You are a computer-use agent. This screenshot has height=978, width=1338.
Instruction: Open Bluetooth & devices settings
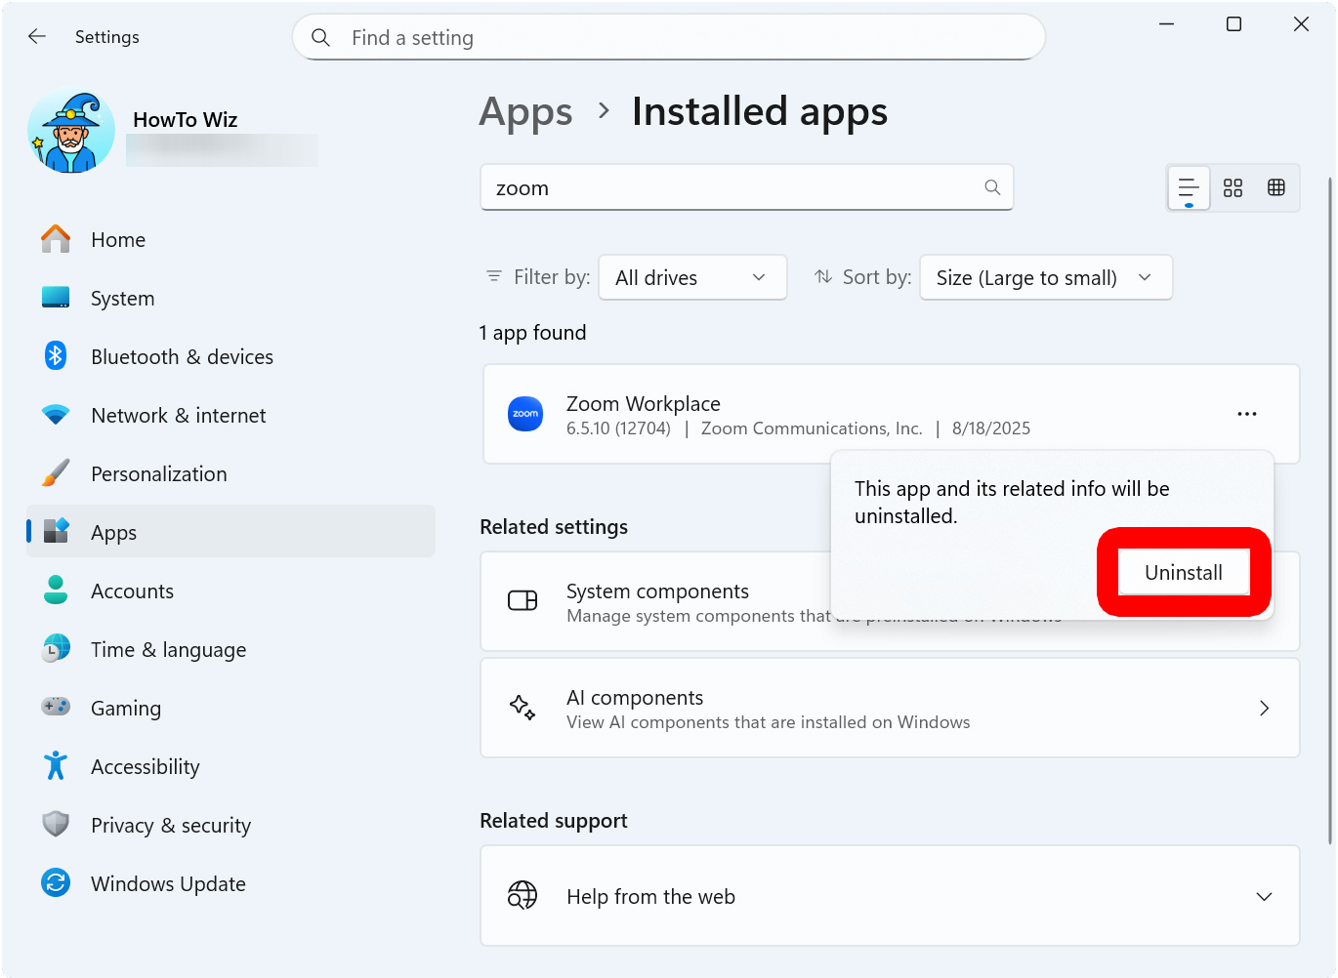click(182, 356)
